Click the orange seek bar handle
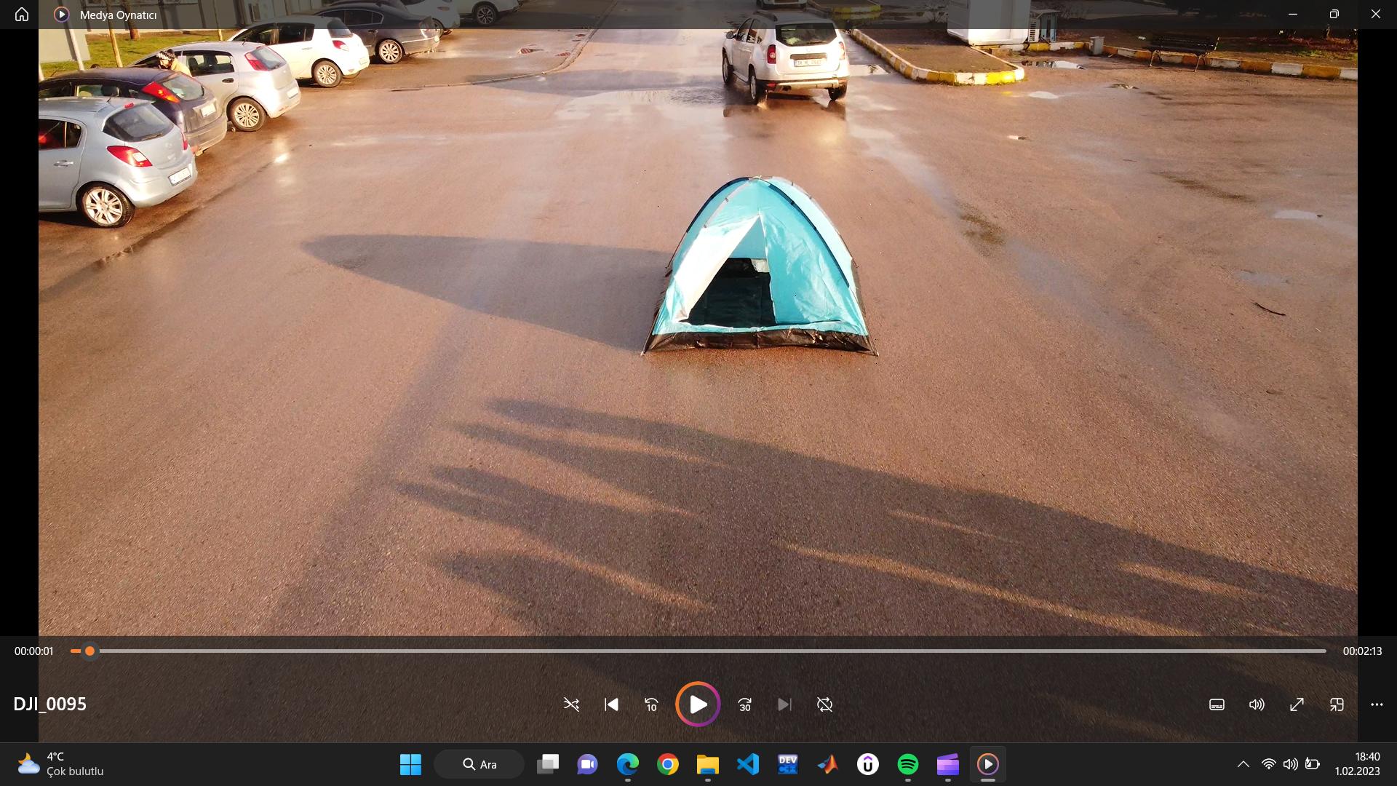The image size is (1397, 786). pos(89,651)
